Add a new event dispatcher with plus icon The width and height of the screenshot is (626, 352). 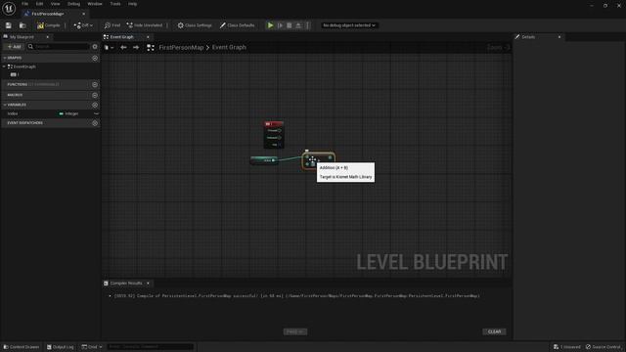pyautogui.click(x=95, y=123)
